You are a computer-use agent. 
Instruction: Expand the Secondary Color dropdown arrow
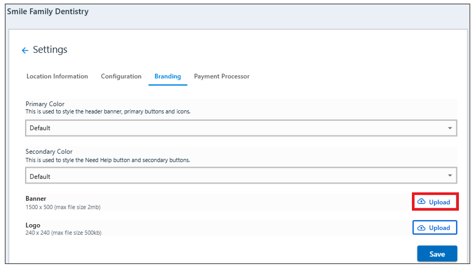(x=450, y=176)
